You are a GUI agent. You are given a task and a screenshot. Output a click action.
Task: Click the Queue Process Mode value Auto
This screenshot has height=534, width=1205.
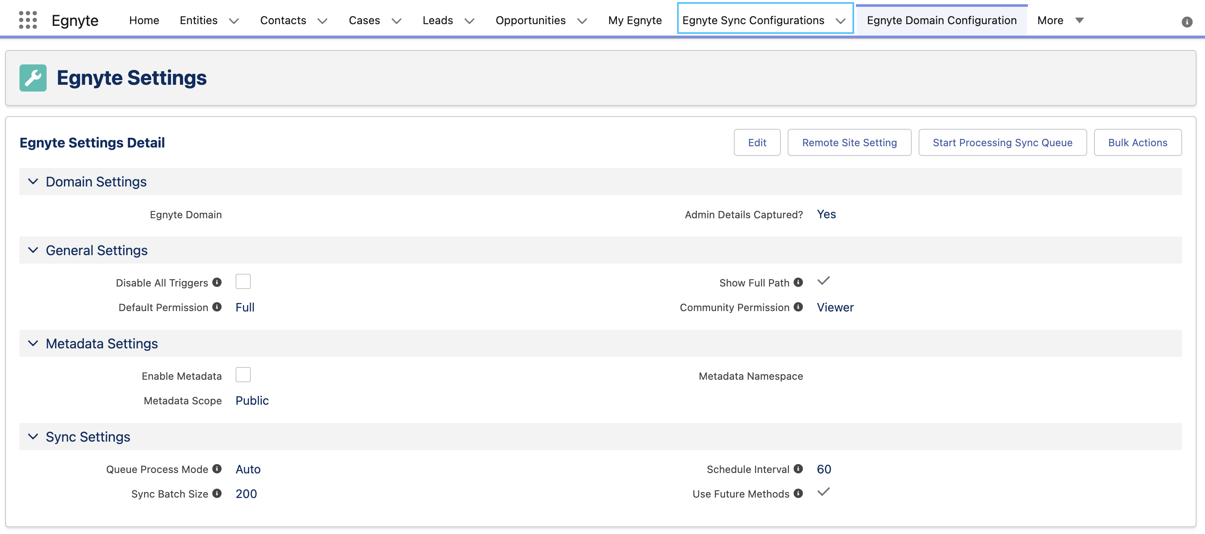248,469
